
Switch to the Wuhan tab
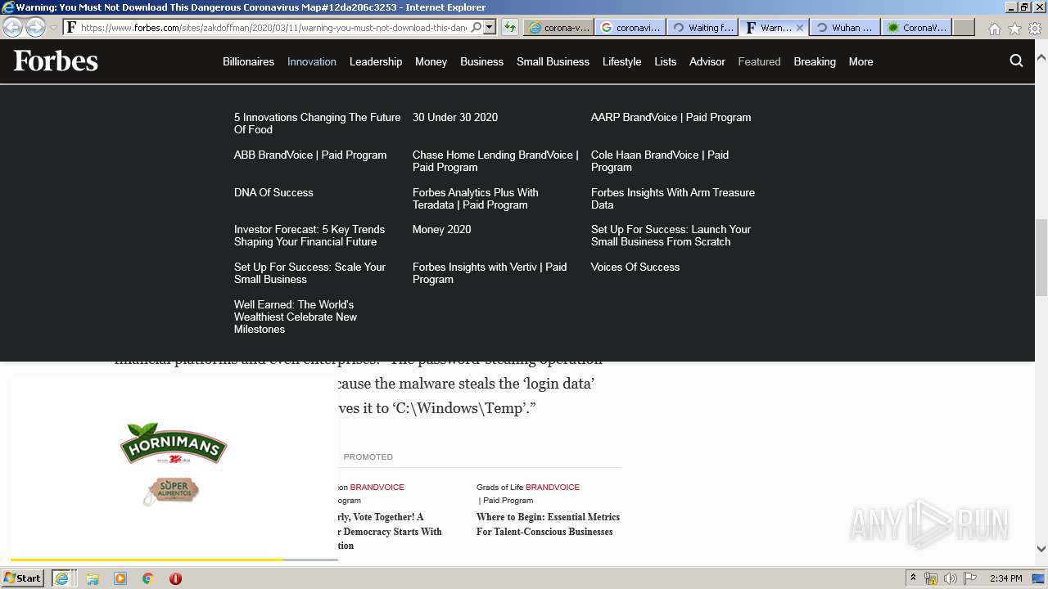tap(845, 27)
